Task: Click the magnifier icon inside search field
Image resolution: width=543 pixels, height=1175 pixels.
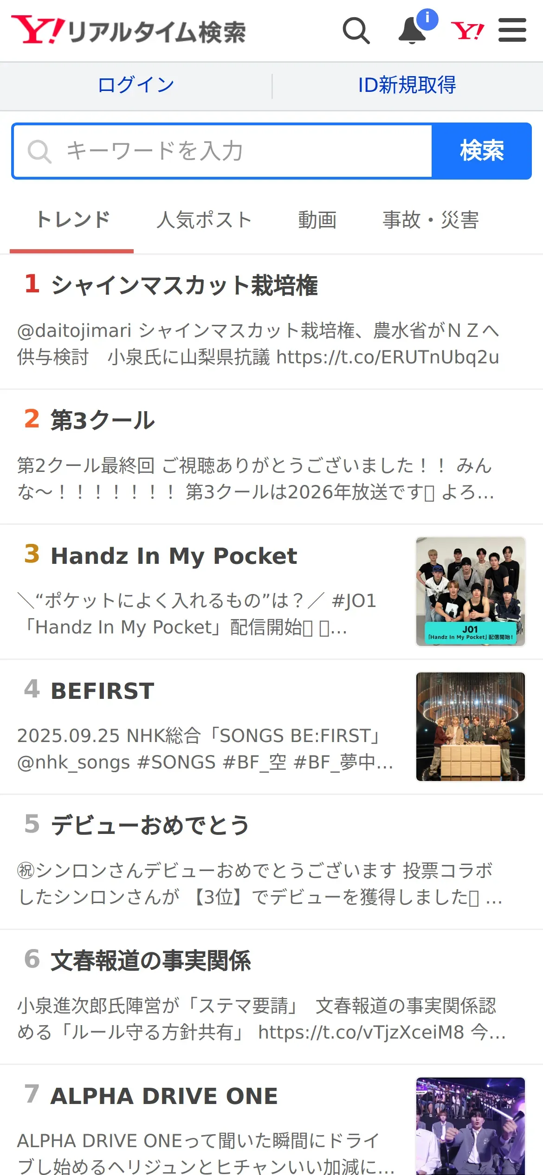Action: pyautogui.click(x=39, y=151)
